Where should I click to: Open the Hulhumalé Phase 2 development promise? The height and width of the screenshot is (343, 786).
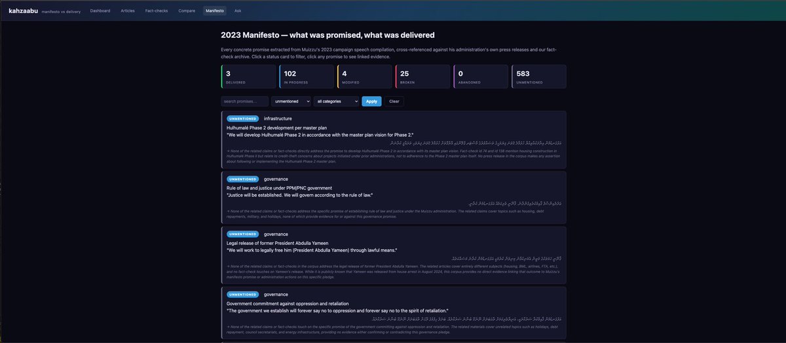tap(394, 140)
